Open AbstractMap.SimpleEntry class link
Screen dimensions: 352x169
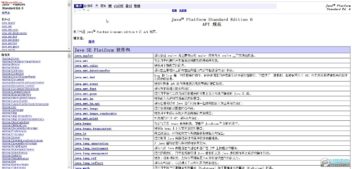17,116
